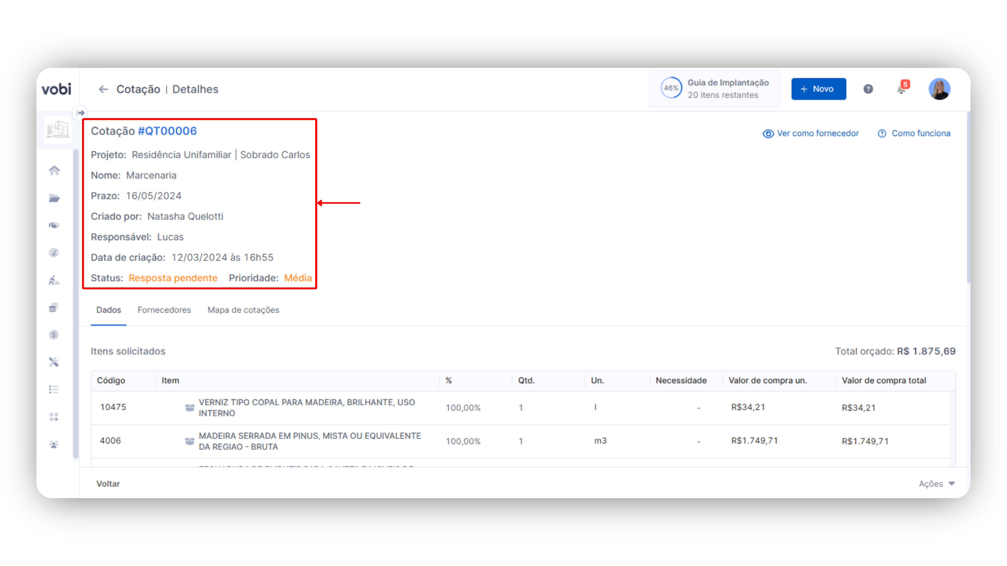1007x566 pixels.
Task: Click the team users icon in sidebar
Action: [x=54, y=444]
